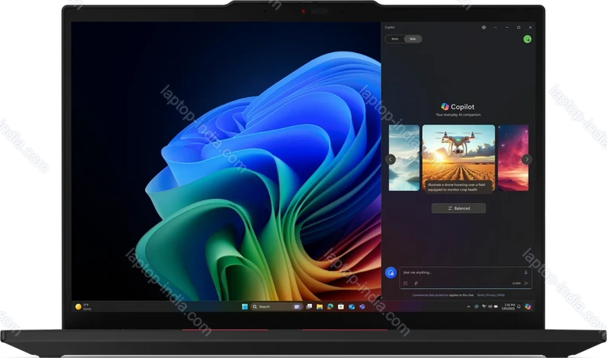The image size is (607, 358).
Task: Expand the system tray hidden icons chevron
Action: [x=467, y=307]
